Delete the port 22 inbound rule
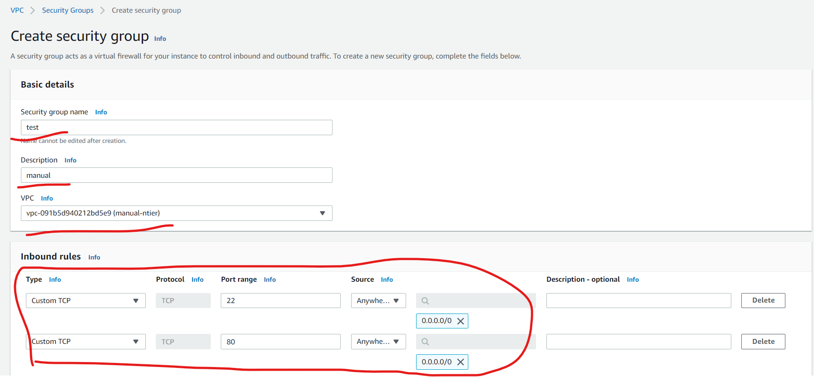The width and height of the screenshot is (814, 377). pos(763,300)
